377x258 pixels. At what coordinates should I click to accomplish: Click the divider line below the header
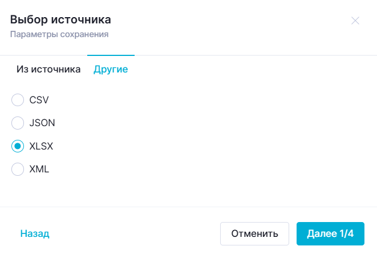tap(228, 55)
